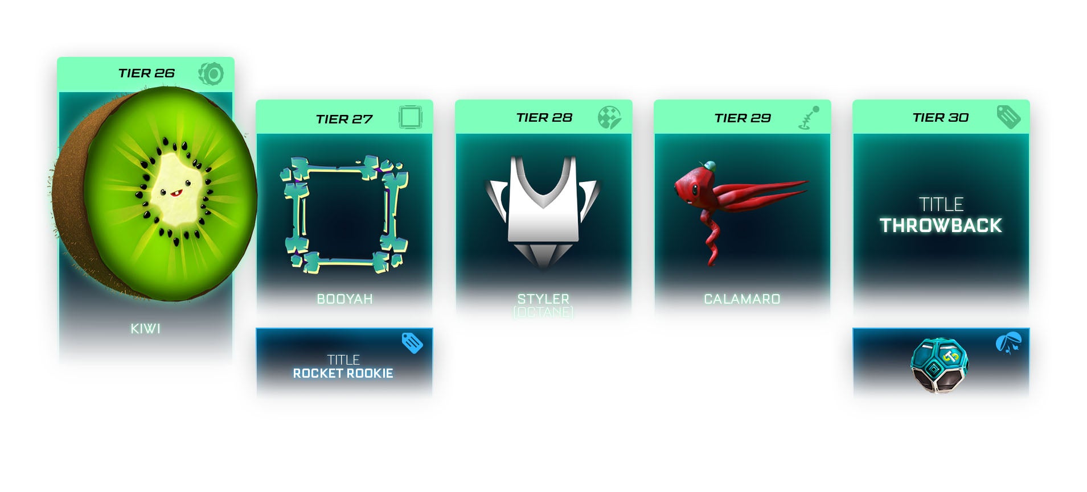Click the decal icon on Tier 28
Viewport: 1087px width, 492px height.
[609, 117]
